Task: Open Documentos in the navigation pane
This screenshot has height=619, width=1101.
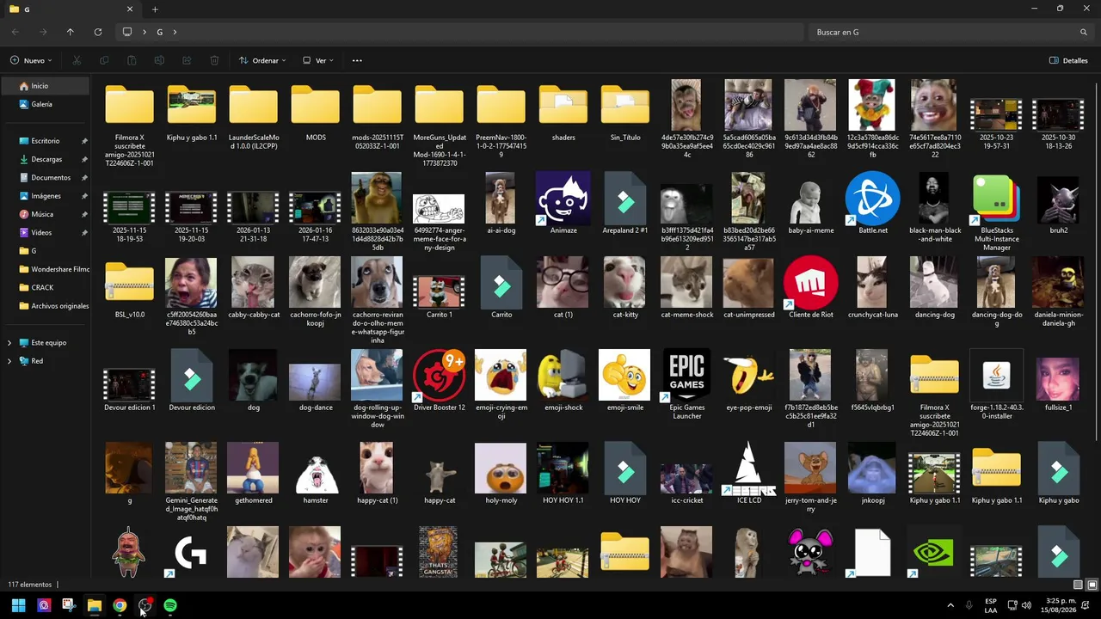Action: tap(45, 177)
